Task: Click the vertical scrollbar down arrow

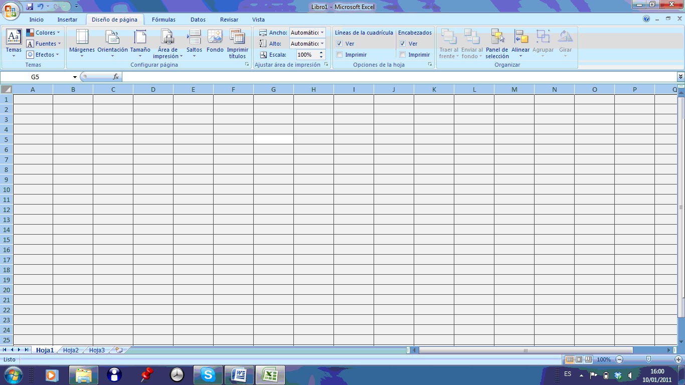Action: click(x=681, y=341)
